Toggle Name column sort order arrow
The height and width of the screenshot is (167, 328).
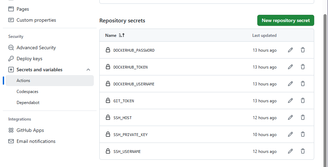point(121,35)
